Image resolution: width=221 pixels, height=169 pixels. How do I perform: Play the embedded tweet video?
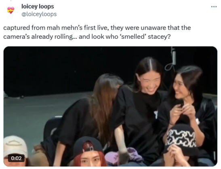point(110,106)
